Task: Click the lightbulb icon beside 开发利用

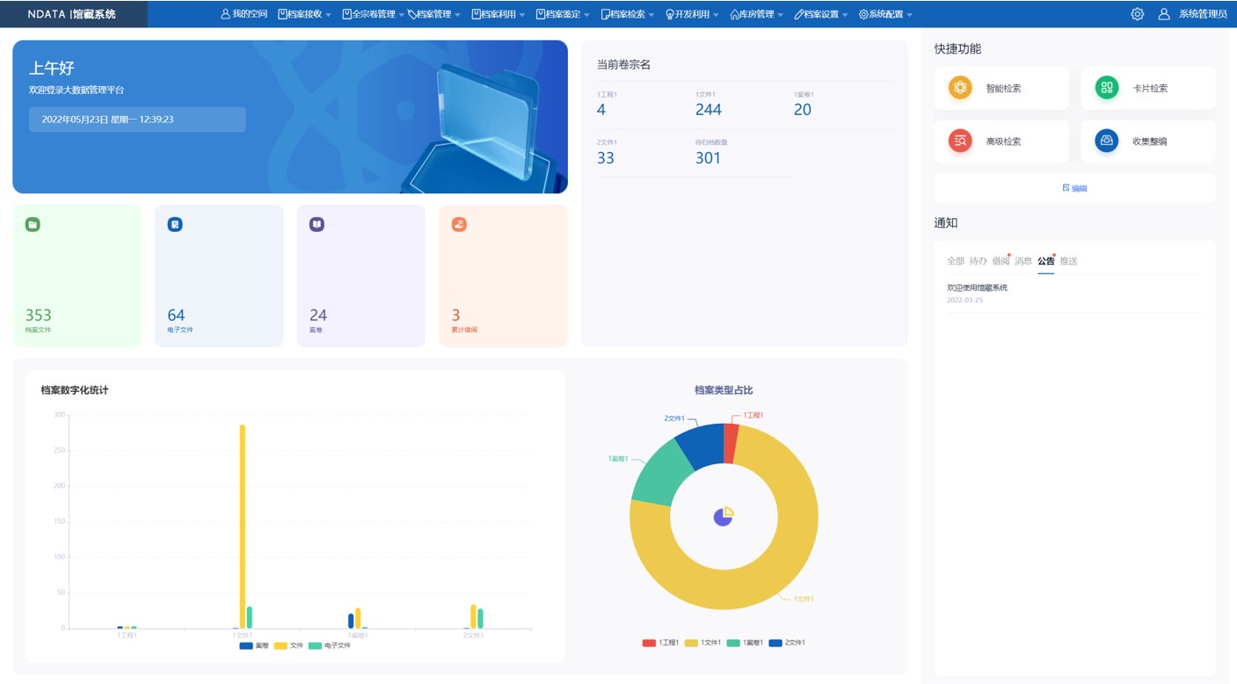Action: 670,14
